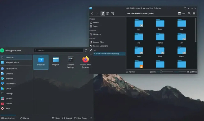Focus the launcher Search field
This screenshot has width=204, height=121.
58,50
